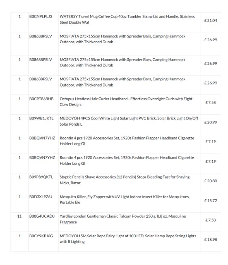Click the Octopus Heatless Hair Curler description
Screen dimensions: 228x265
126,102
